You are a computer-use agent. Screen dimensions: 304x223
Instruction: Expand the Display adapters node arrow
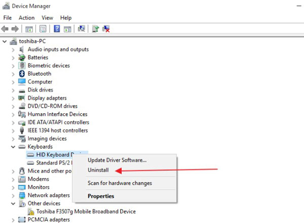13,99
